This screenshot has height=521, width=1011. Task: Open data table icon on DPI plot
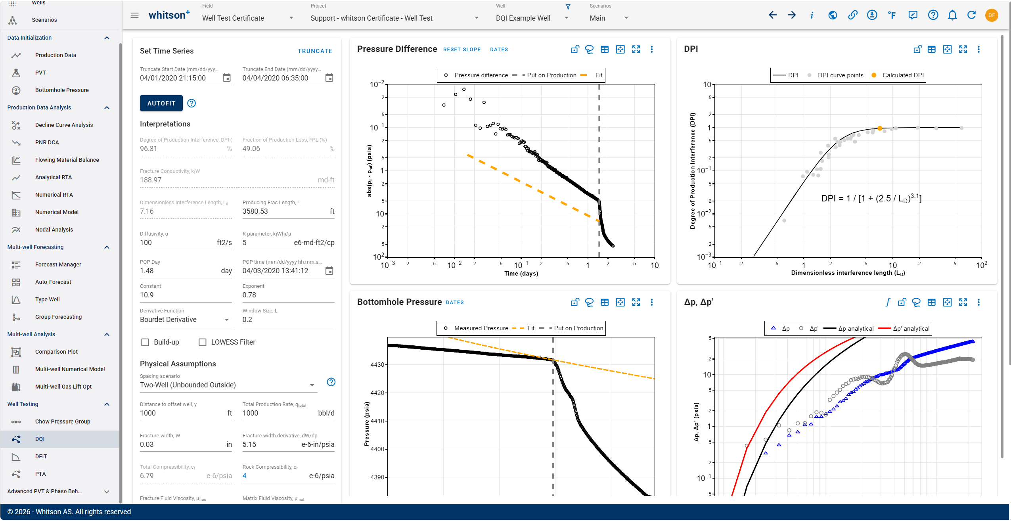pyautogui.click(x=932, y=50)
